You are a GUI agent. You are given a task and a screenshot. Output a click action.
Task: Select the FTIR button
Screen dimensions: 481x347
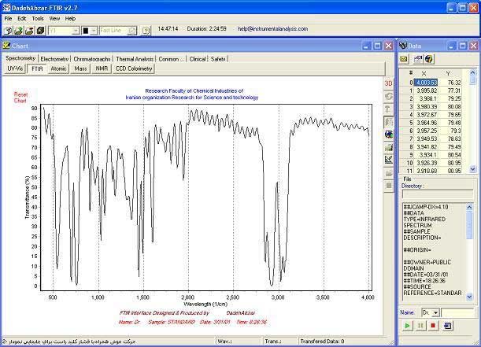pos(37,68)
